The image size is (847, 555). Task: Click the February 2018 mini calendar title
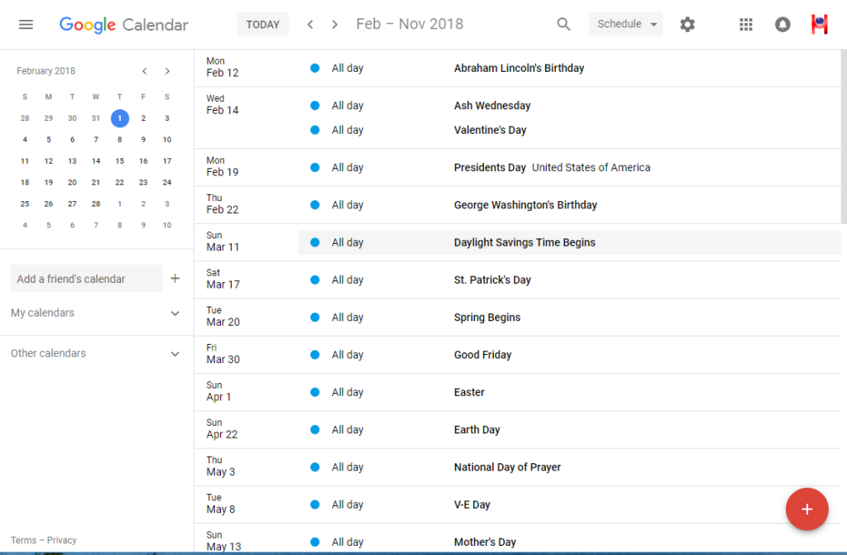point(46,71)
